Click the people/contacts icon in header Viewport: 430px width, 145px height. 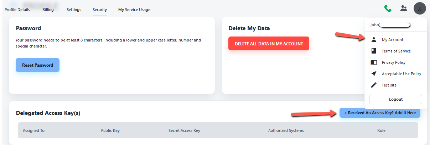tap(404, 9)
